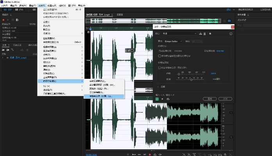Click the Apply (应用) button
This screenshot has height=156, width=272.
tap(209, 99)
